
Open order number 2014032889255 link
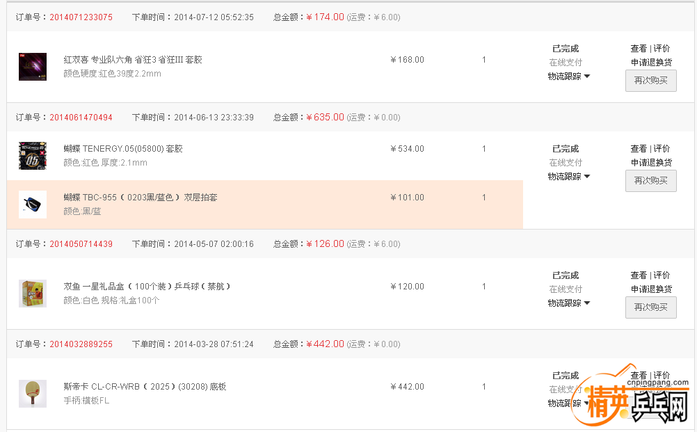pyautogui.click(x=81, y=344)
